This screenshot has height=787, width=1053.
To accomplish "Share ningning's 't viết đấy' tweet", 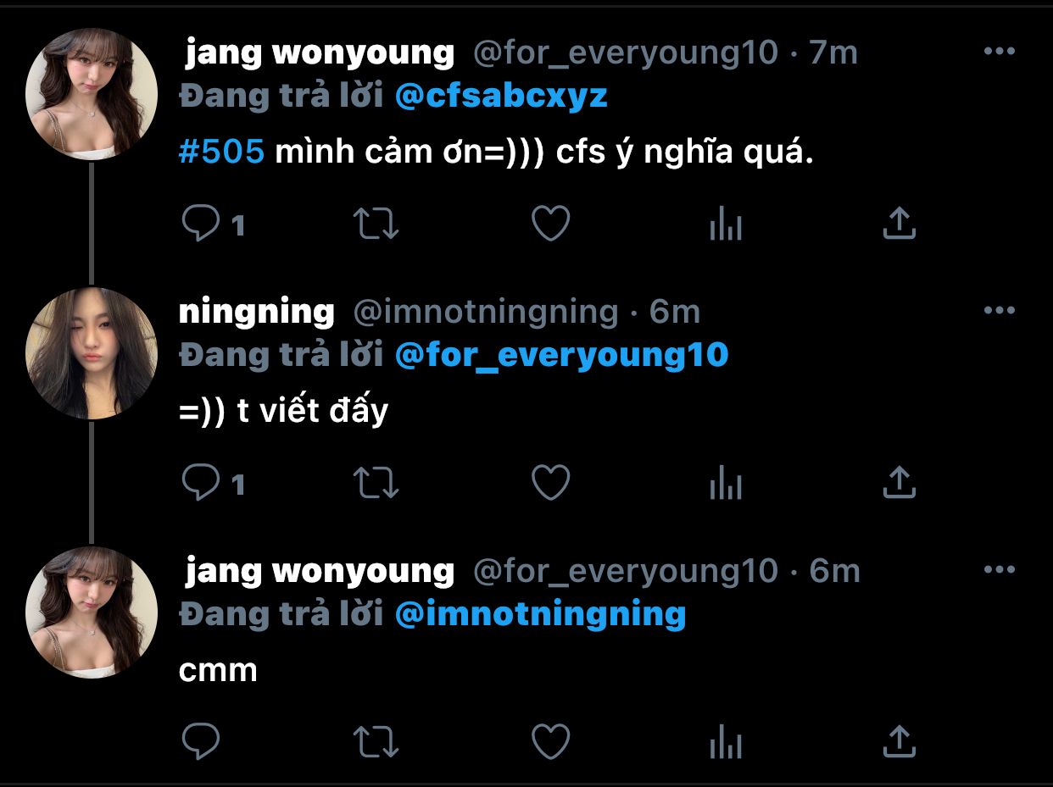I will pos(899,484).
